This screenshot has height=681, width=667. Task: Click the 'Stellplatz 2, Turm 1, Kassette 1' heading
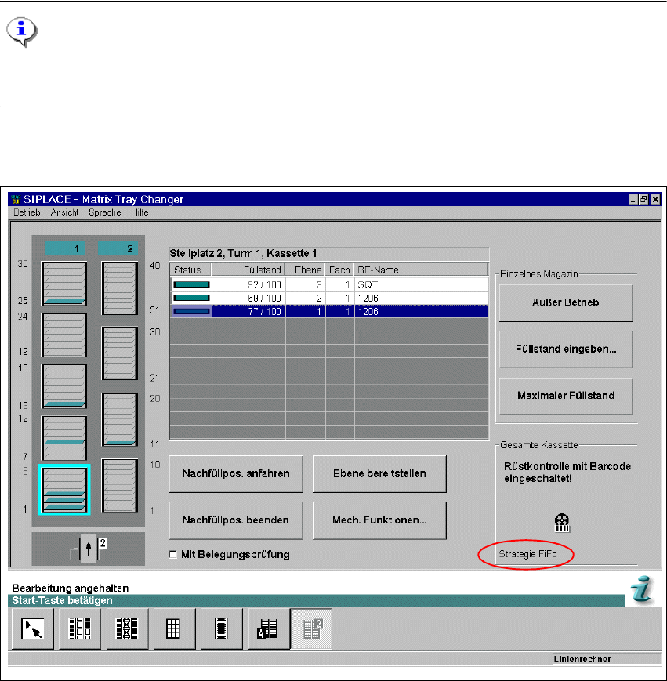click(243, 253)
